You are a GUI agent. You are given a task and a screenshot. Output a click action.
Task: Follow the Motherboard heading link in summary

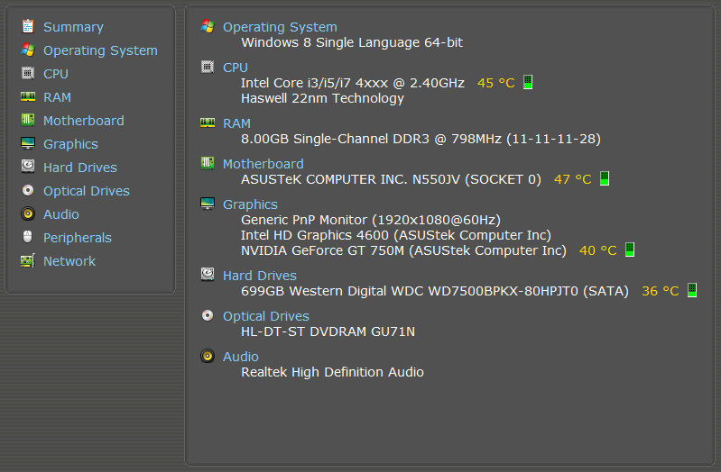(263, 164)
